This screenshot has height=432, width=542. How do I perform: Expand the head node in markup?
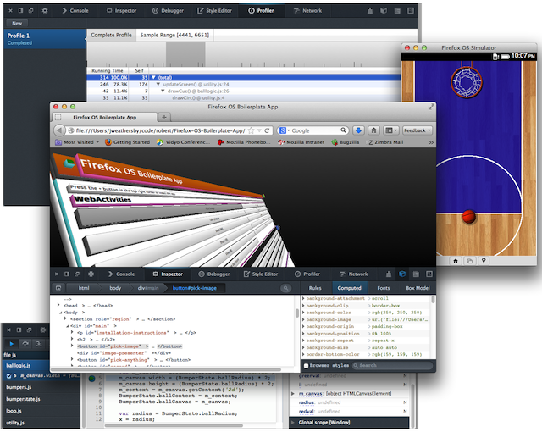click(58, 305)
